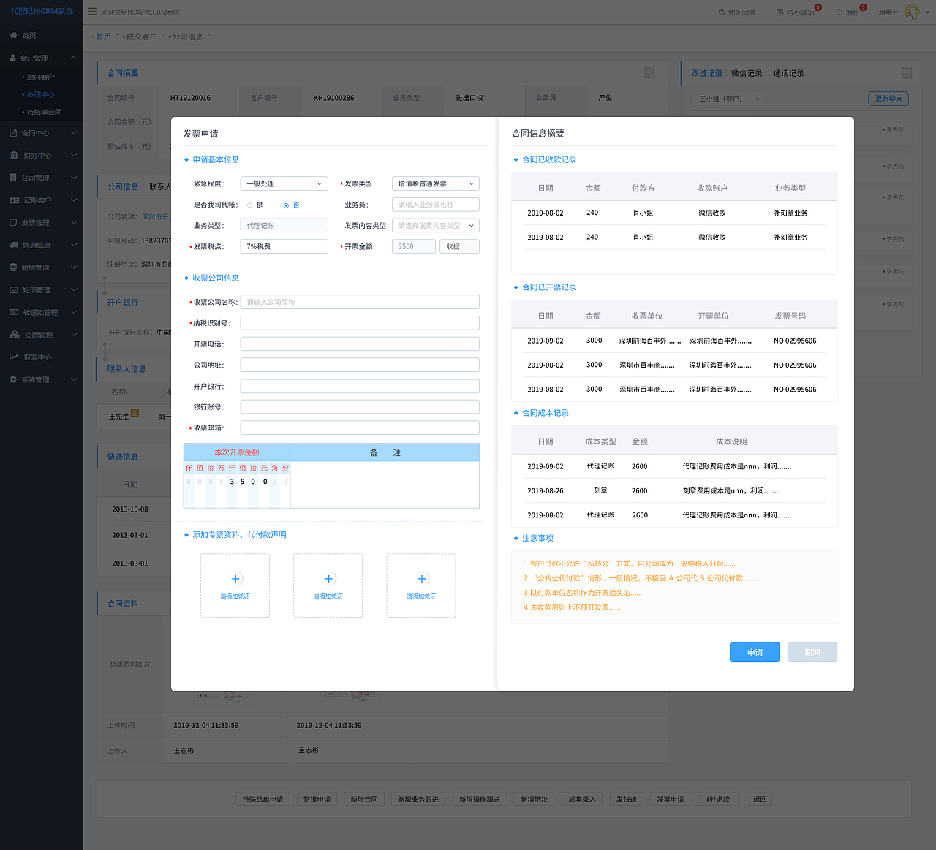Click the clipboard icon in 跟进记录 panel
The image size is (936, 850).
(907, 72)
